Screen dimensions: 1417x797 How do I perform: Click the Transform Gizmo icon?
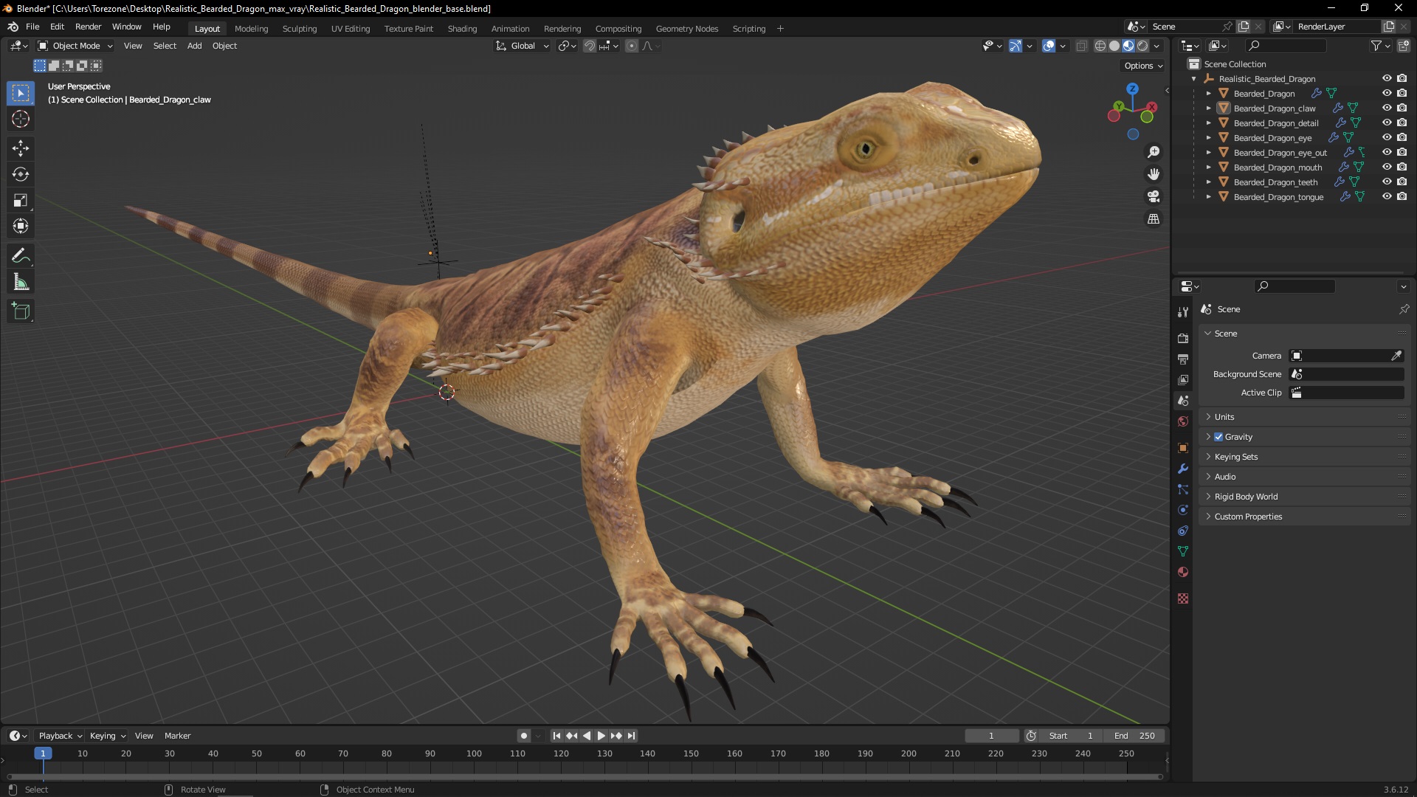(x=1015, y=45)
